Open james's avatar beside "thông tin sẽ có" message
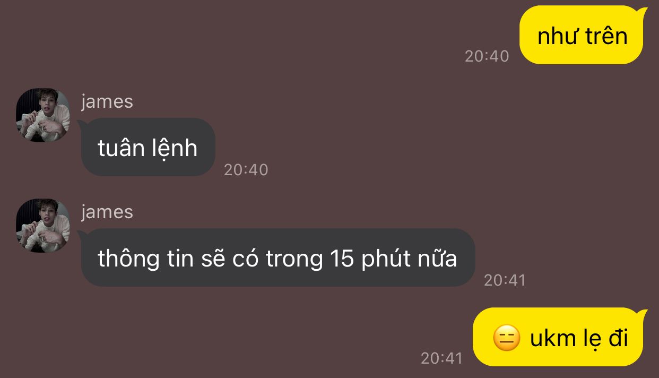The width and height of the screenshot is (659, 378). click(x=43, y=226)
